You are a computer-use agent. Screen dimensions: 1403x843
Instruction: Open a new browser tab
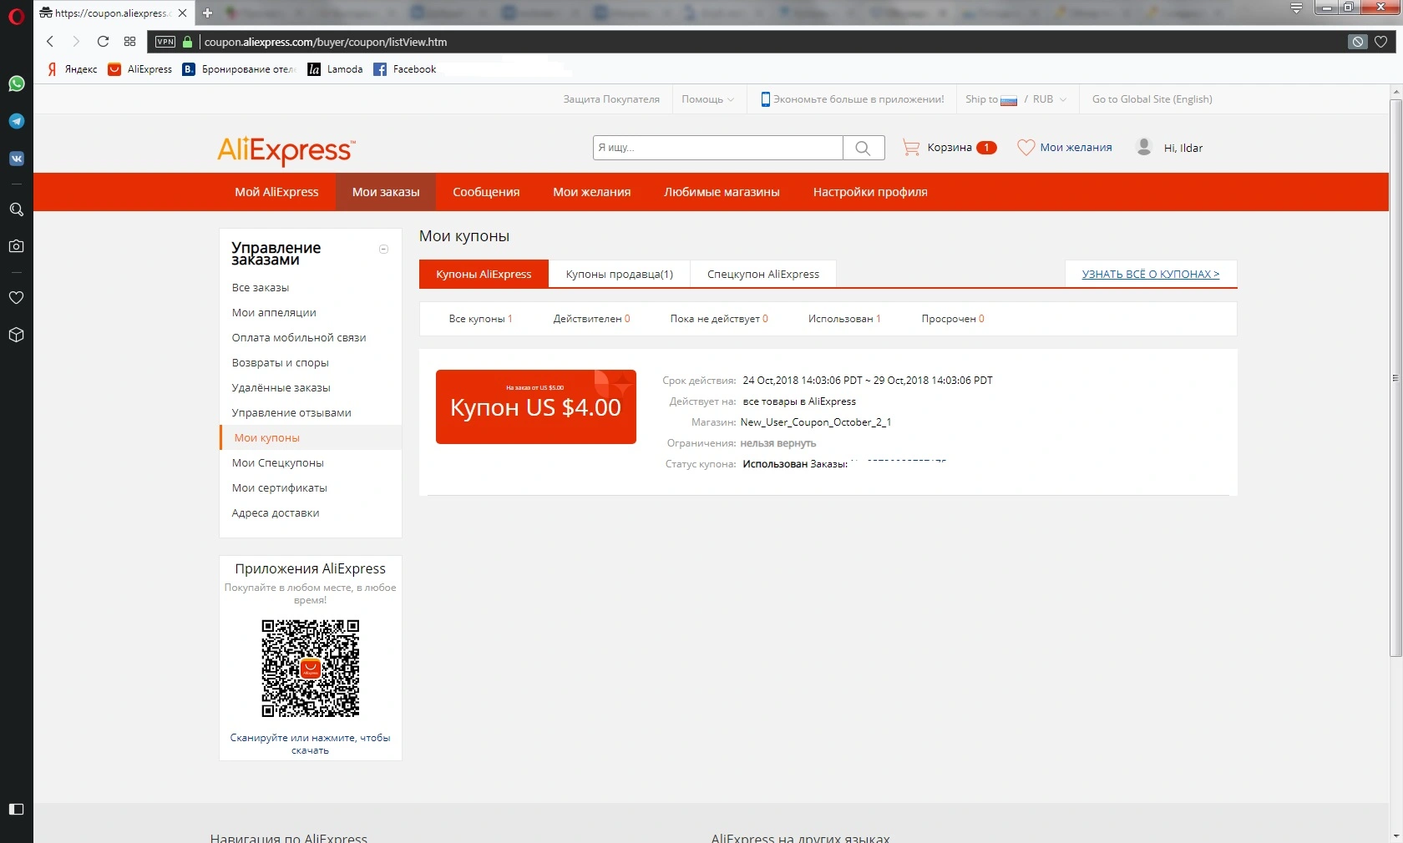click(207, 13)
